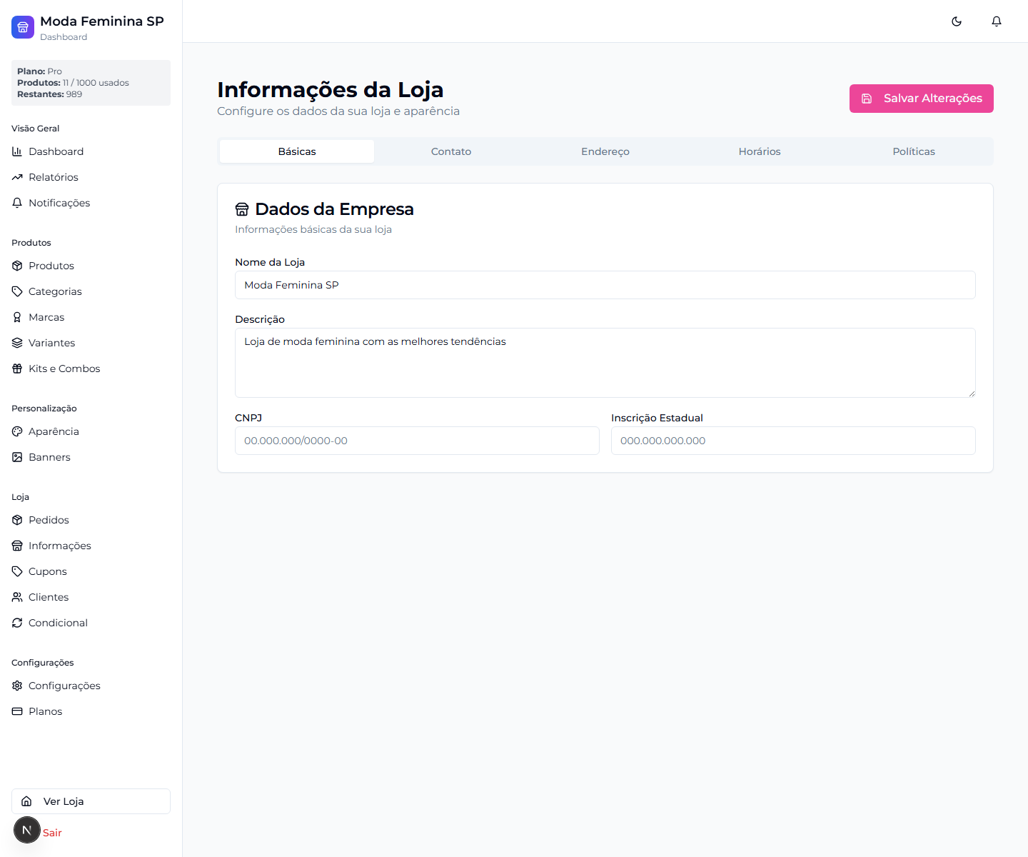Click the save disk icon in Salvar Alterações
Viewport: 1028px width, 857px height.
point(867,99)
